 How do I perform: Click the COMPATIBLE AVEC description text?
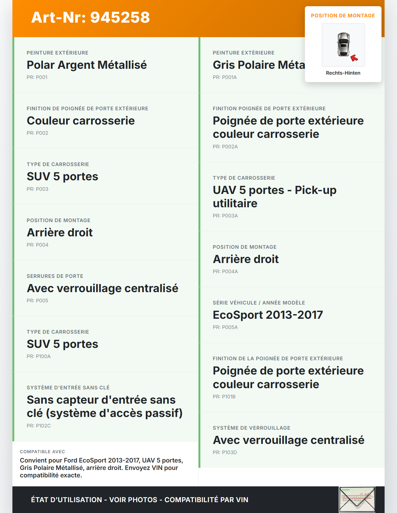pos(102,468)
